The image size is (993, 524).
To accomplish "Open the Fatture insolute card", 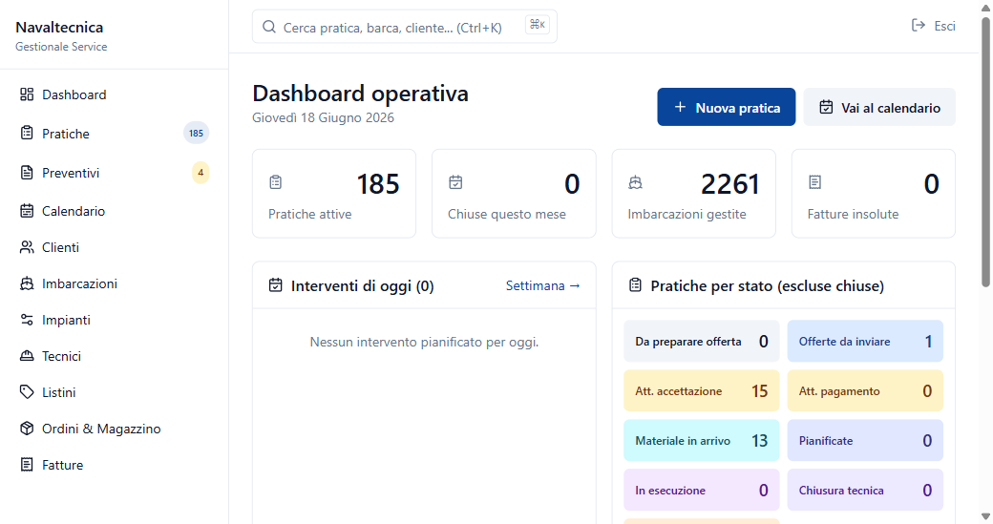I will point(874,194).
